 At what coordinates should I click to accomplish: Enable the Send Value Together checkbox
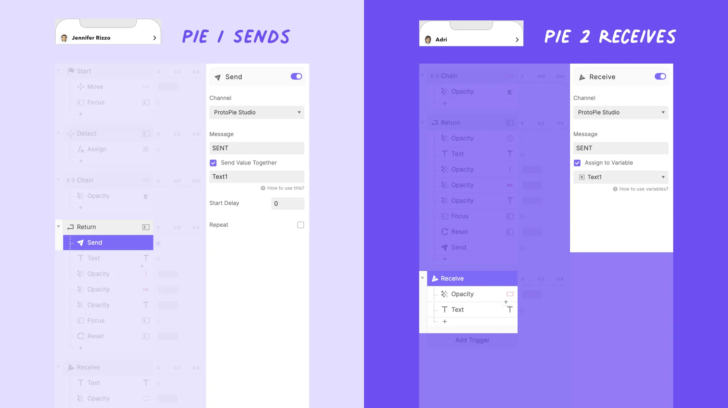[x=213, y=162]
